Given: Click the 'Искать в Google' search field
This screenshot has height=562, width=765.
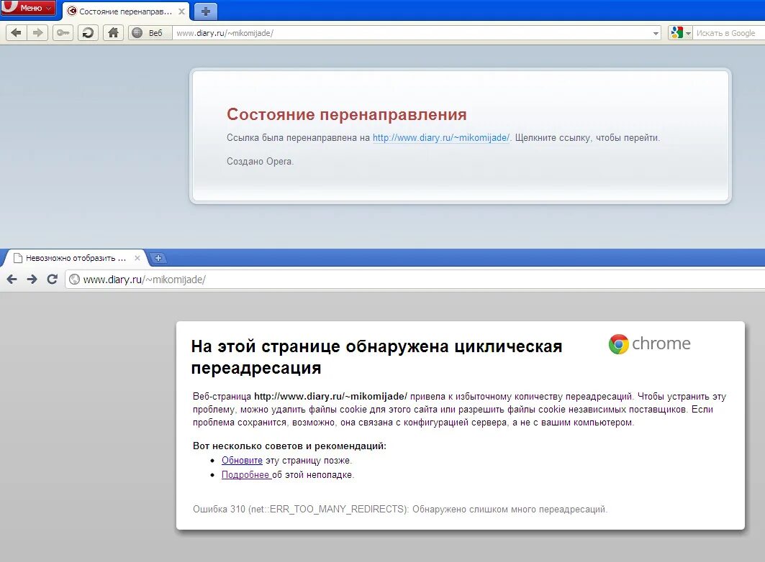Looking at the screenshot, I should (727, 33).
